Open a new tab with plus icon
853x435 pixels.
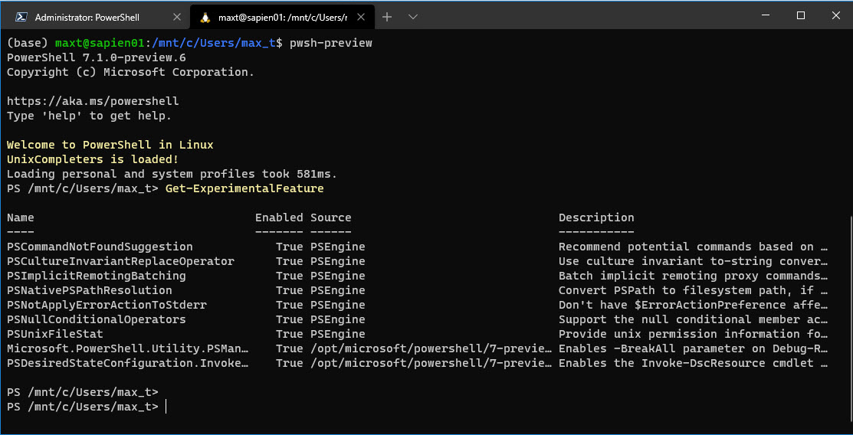tap(387, 17)
